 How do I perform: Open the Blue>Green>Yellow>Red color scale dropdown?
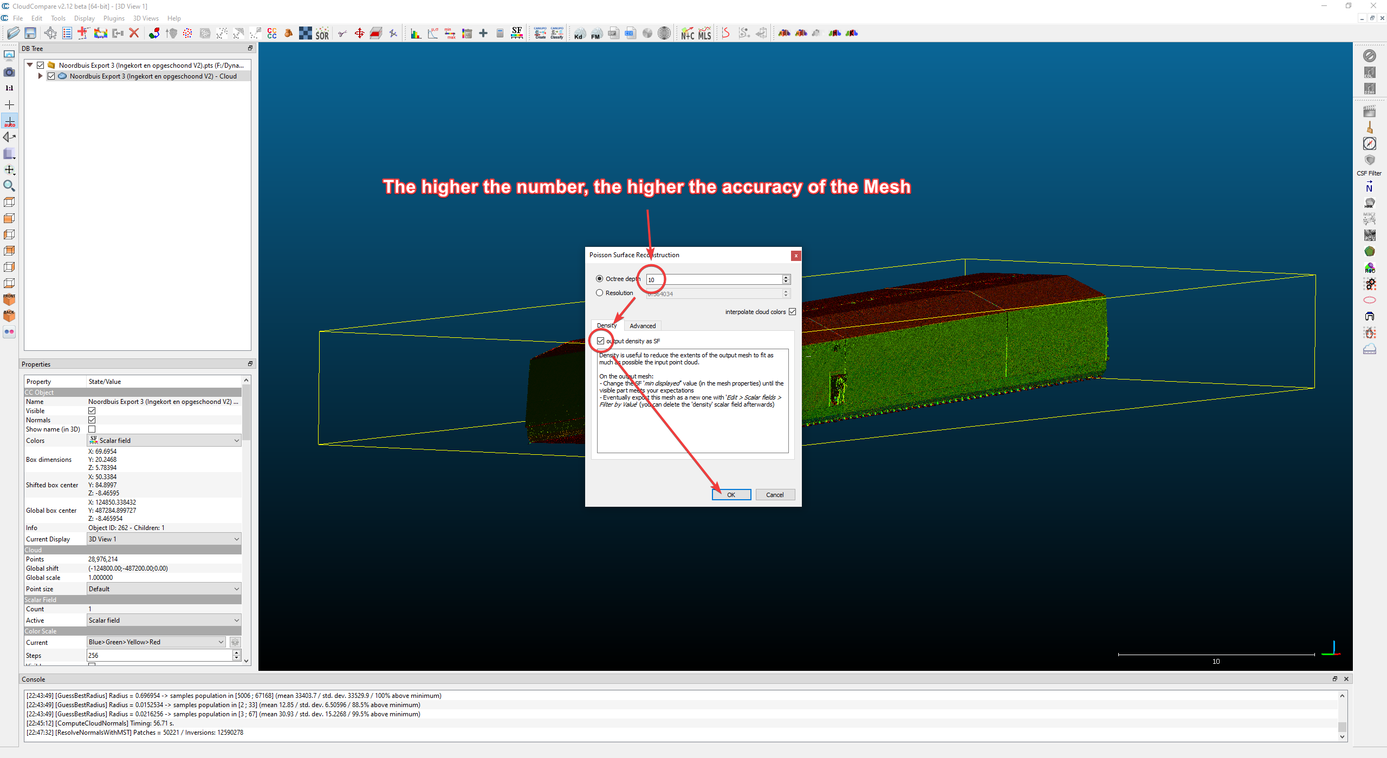157,642
